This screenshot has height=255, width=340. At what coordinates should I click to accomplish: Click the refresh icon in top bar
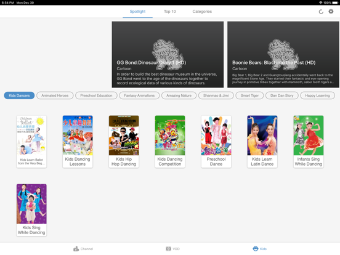coord(321,12)
